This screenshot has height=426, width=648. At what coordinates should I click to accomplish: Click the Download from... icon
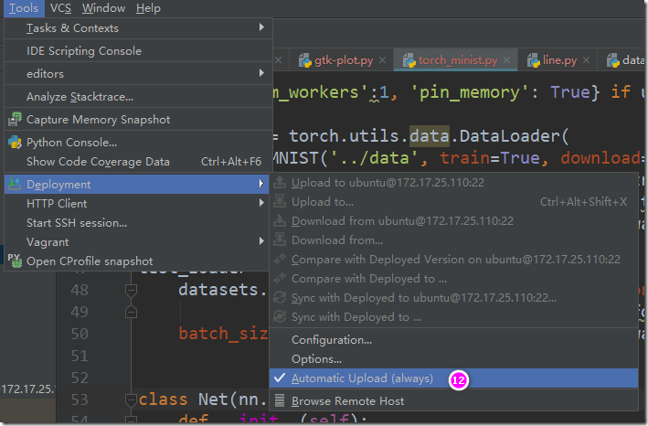(280, 240)
